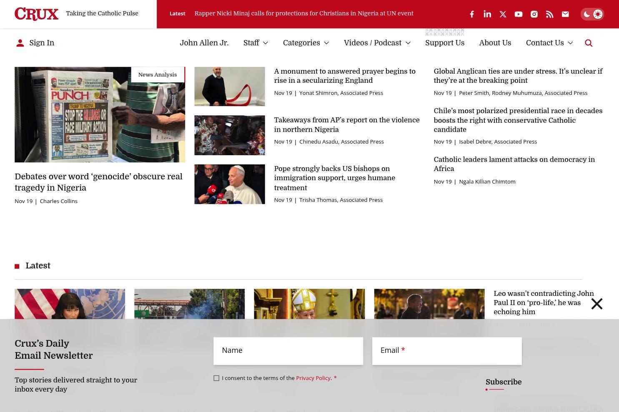Open the search magnifier icon
619x412 pixels.
point(589,43)
